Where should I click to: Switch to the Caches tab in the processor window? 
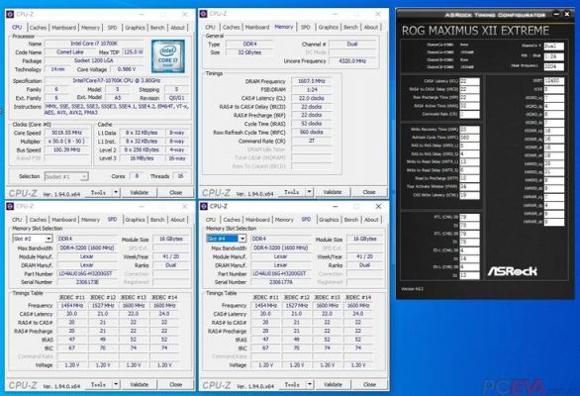[38, 28]
